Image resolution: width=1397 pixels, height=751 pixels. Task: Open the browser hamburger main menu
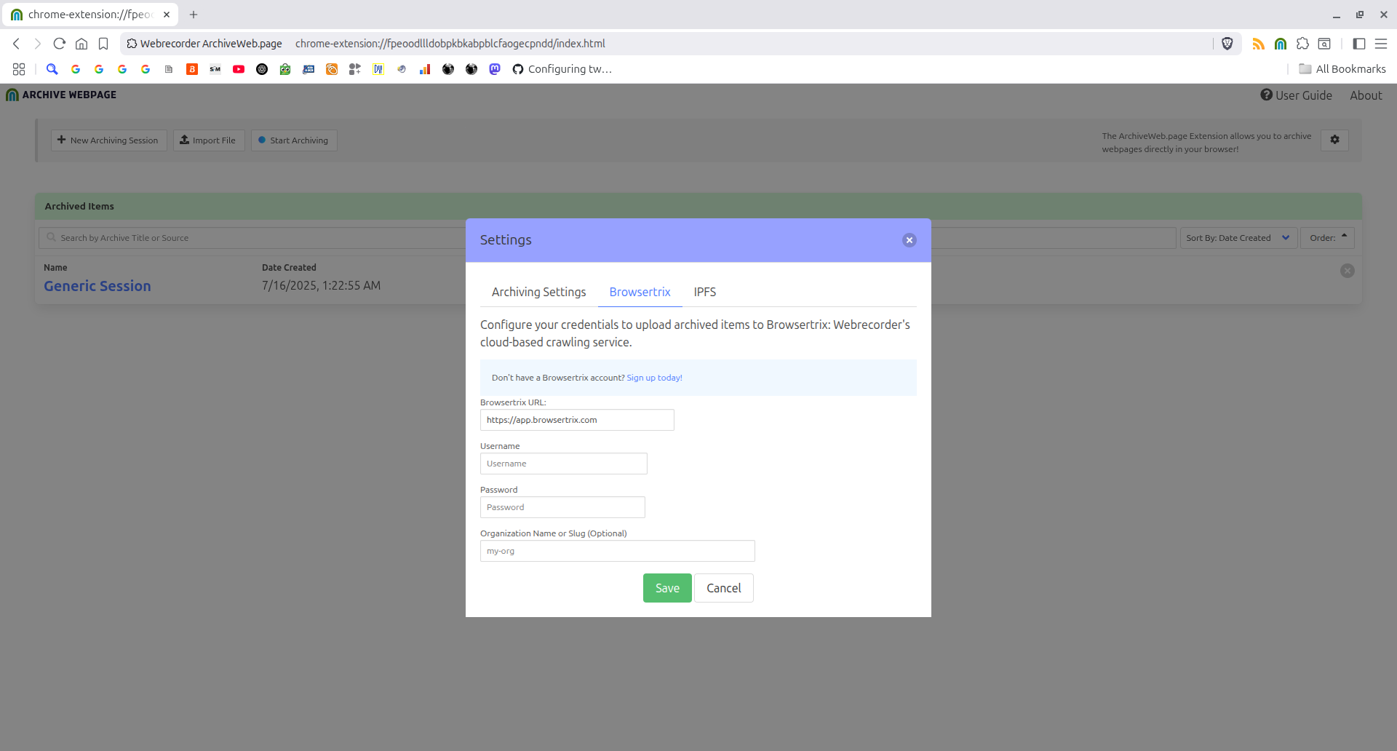tap(1381, 44)
